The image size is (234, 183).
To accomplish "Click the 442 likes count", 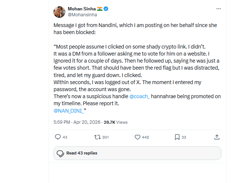I will point(145,137).
